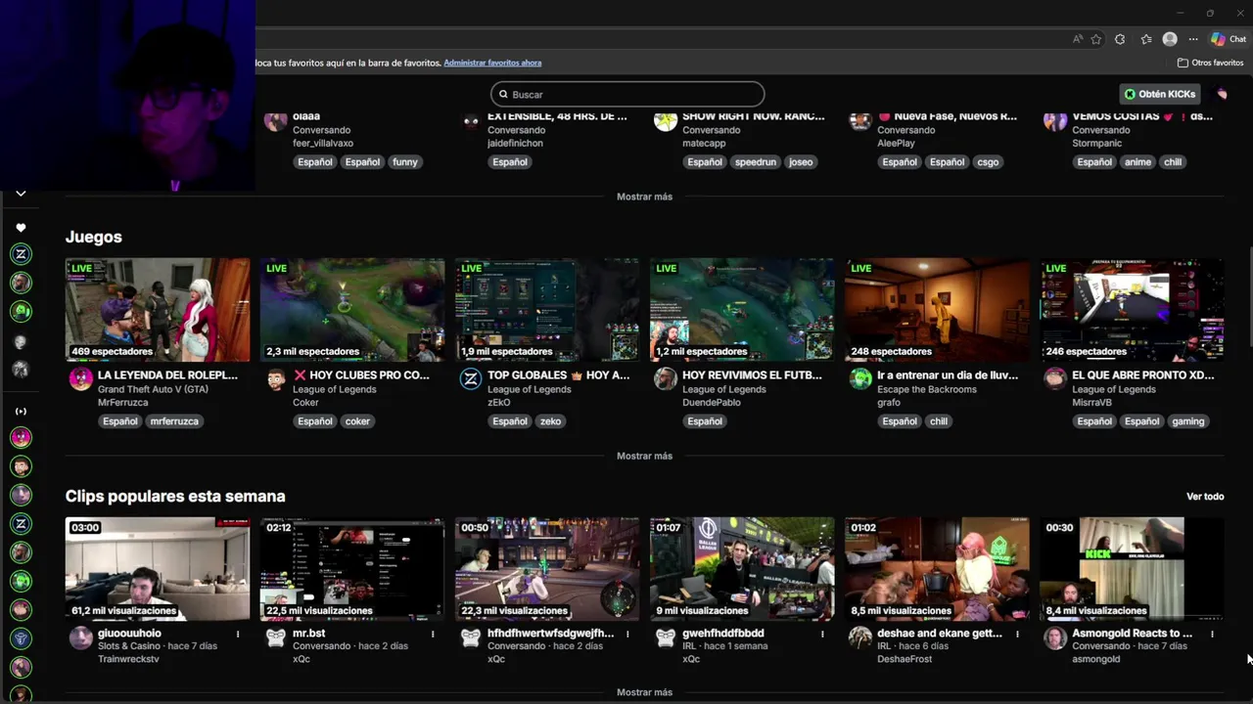Open the Otros favoritos folder
Viewport: 1253px width, 704px height.
[1210, 63]
